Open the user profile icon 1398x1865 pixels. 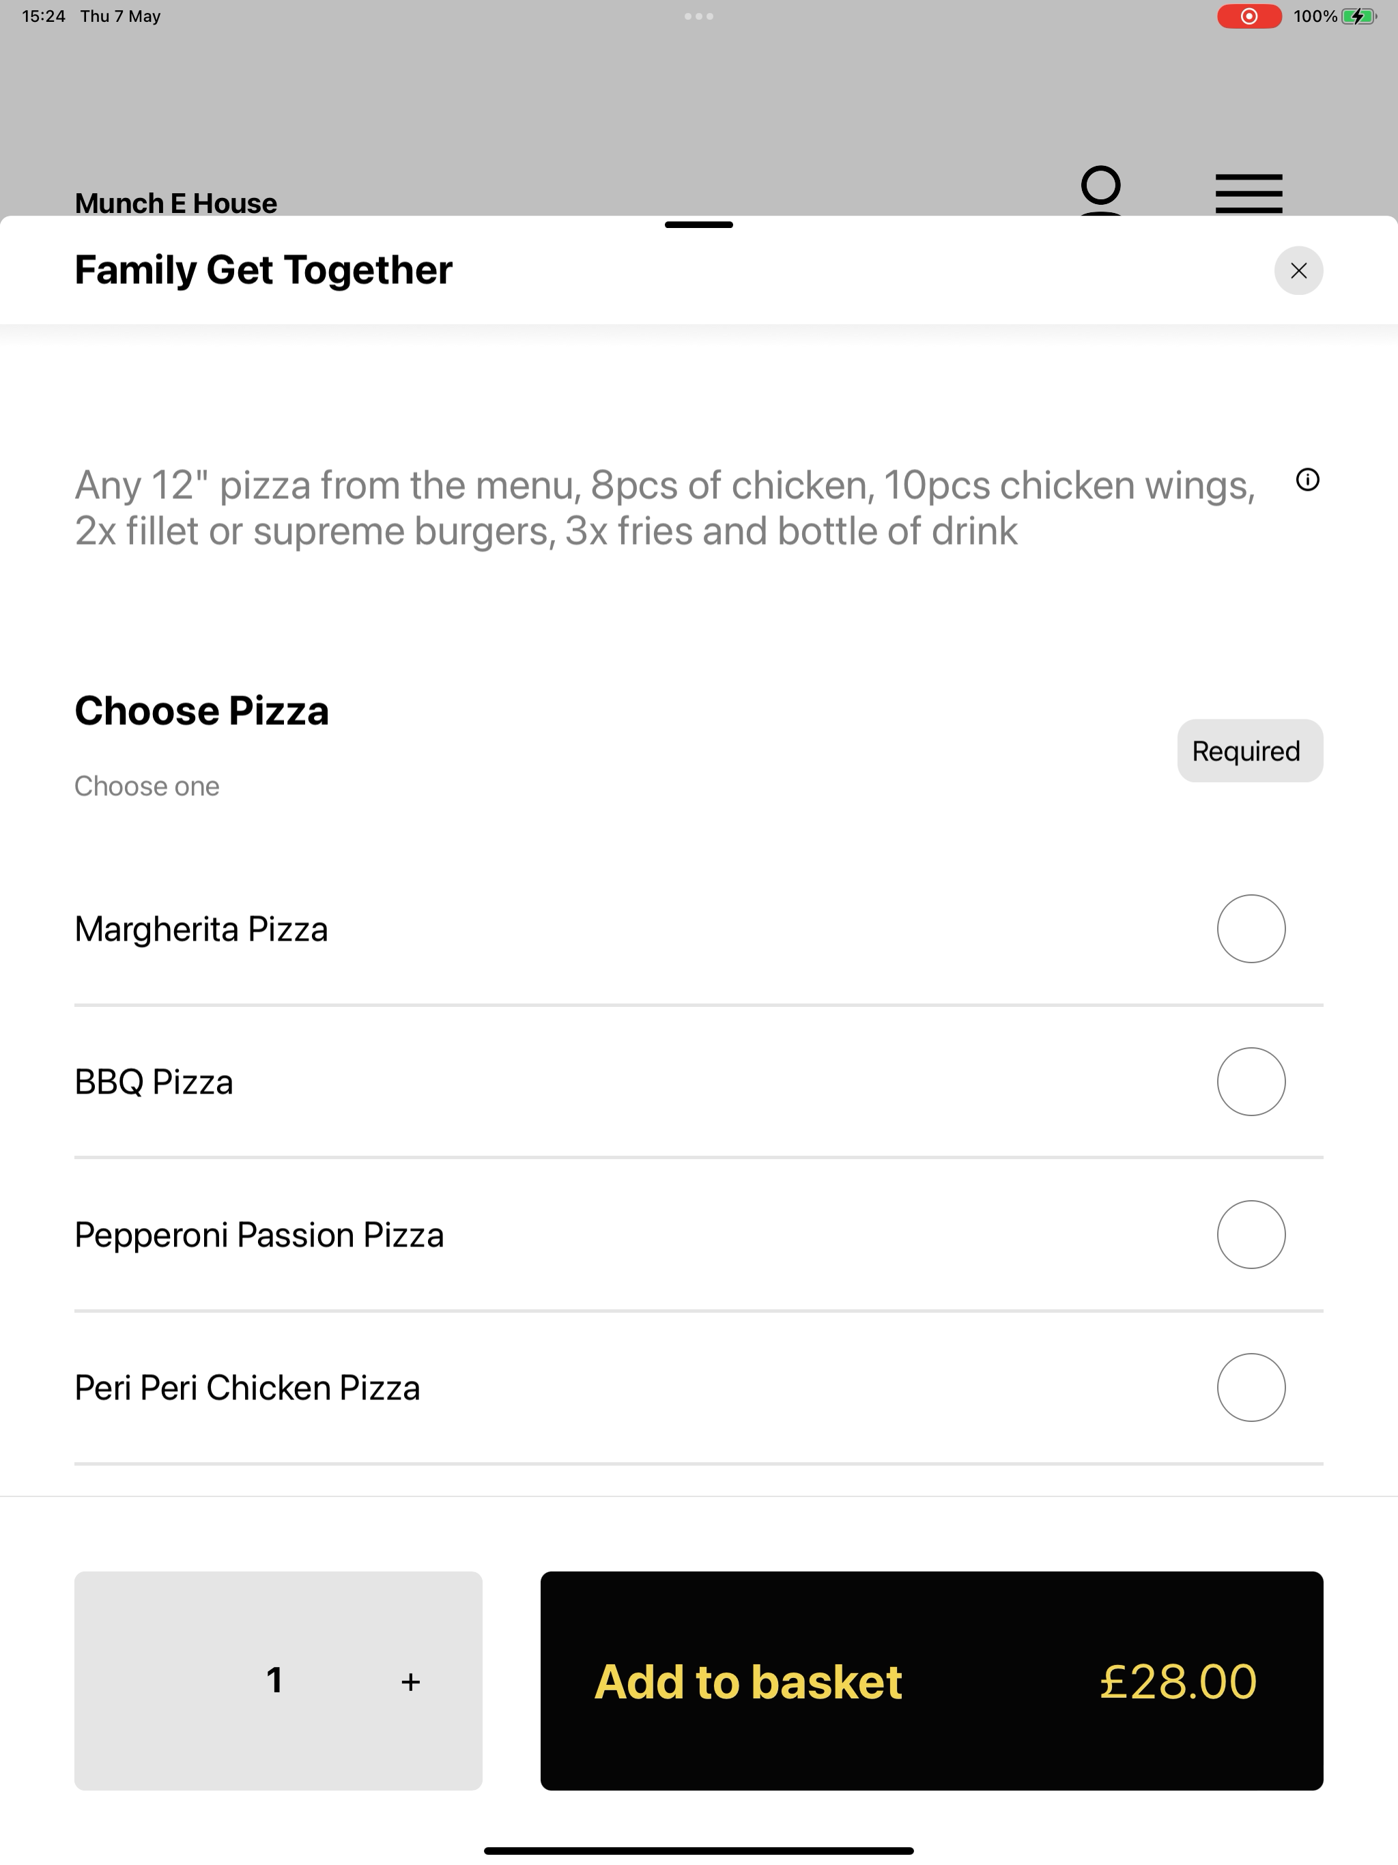(x=1100, y=191)
